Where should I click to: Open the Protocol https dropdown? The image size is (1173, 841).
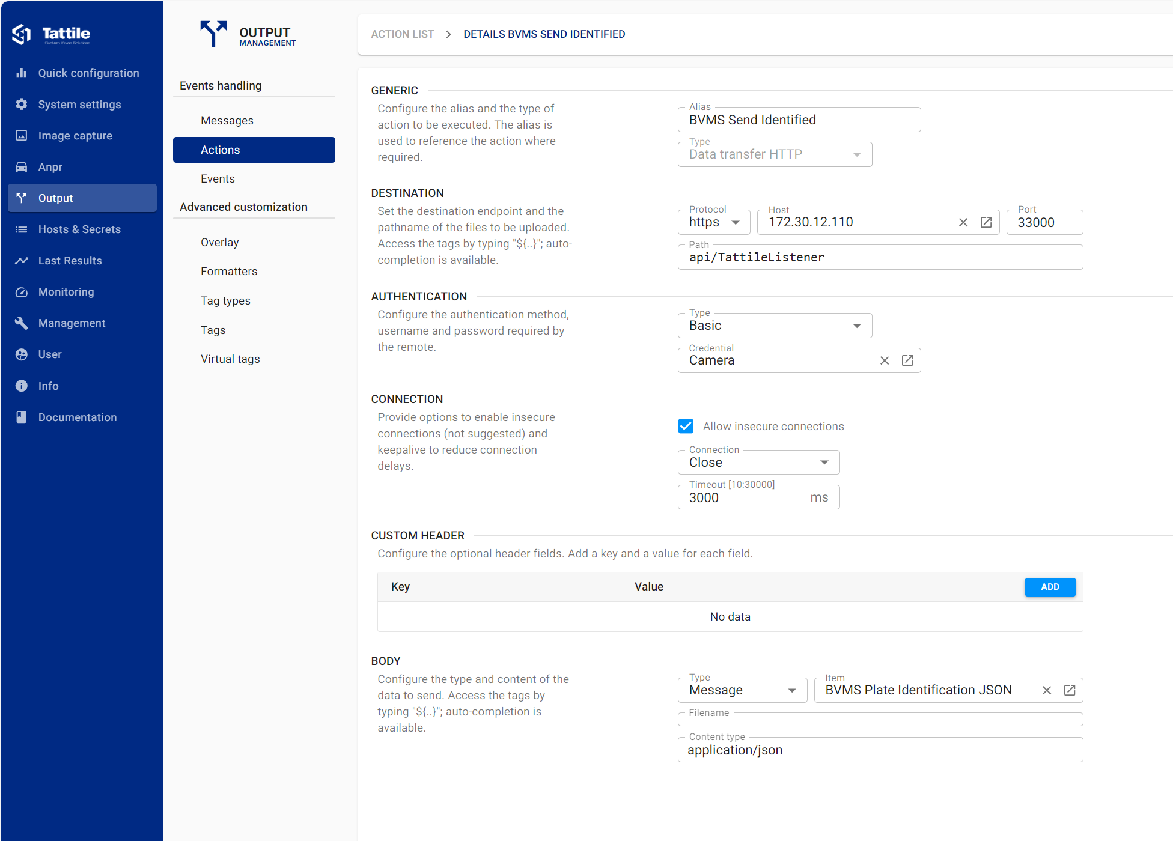tap(714, 222)
